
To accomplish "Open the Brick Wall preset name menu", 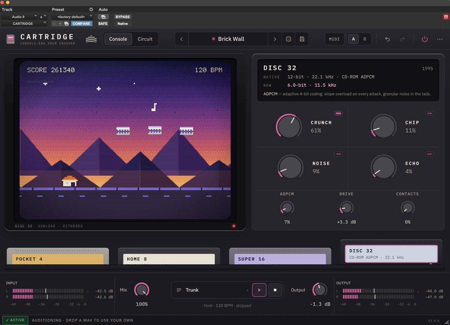I will point(228,39).
